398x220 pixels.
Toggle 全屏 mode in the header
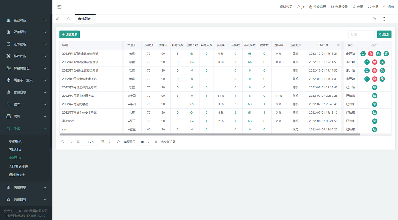tap(373, 7)
